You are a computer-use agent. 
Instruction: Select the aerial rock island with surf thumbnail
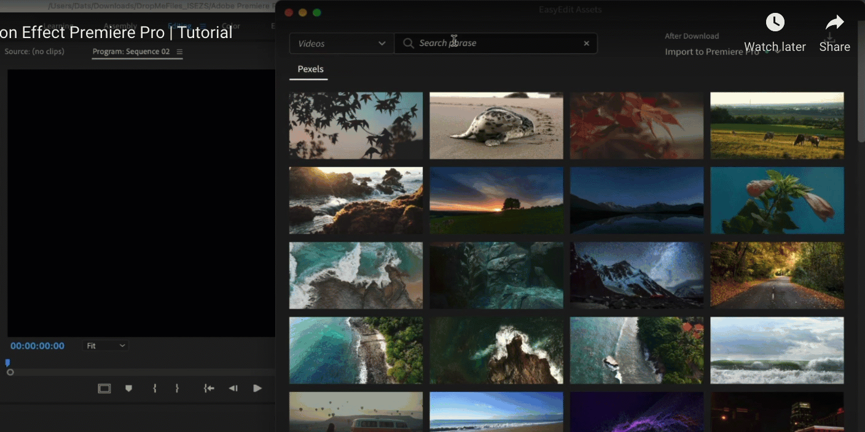[496, 350]
